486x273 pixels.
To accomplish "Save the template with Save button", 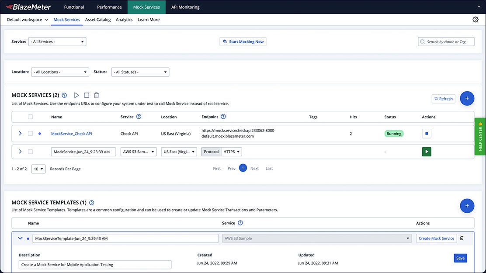I will pos(460,258).
